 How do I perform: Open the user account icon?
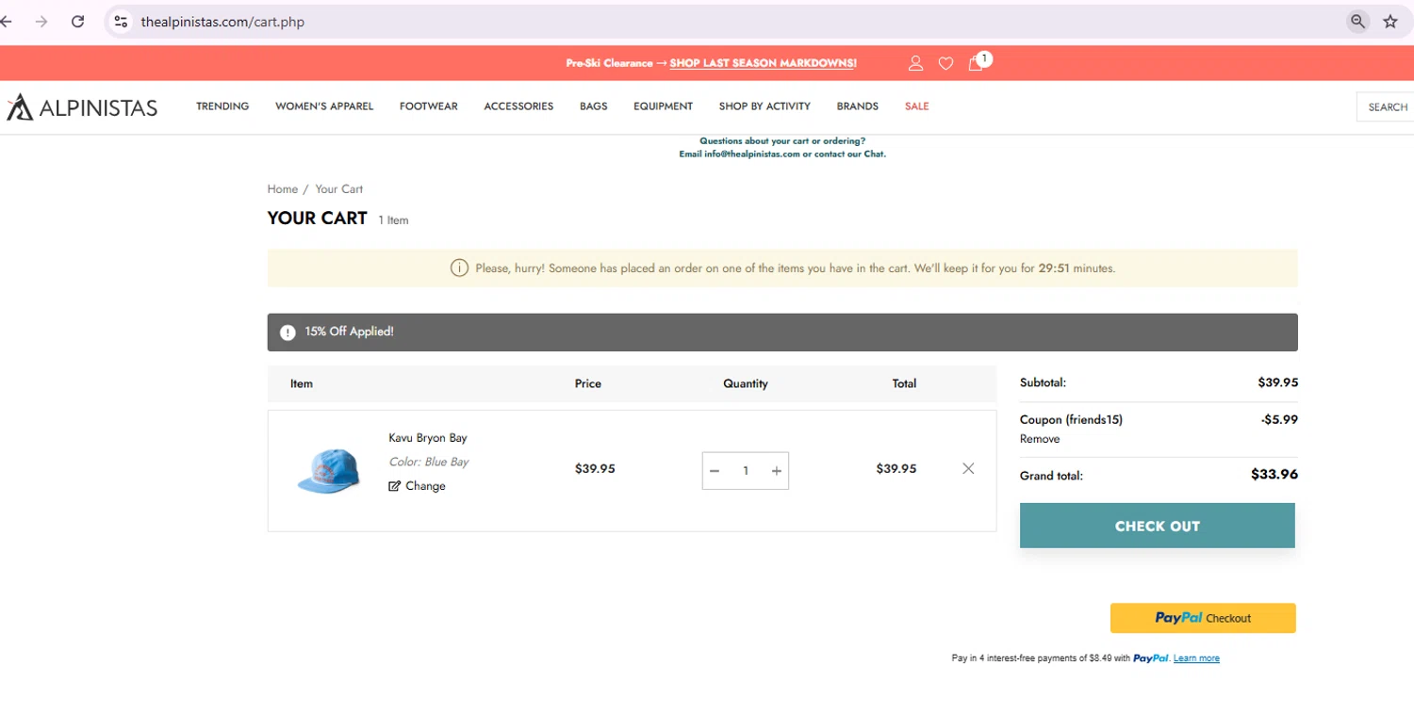tap(915, 63)
